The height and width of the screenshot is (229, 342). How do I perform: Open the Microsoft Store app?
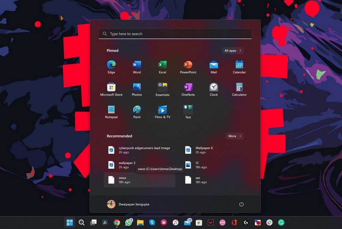[x=111, y=89]
